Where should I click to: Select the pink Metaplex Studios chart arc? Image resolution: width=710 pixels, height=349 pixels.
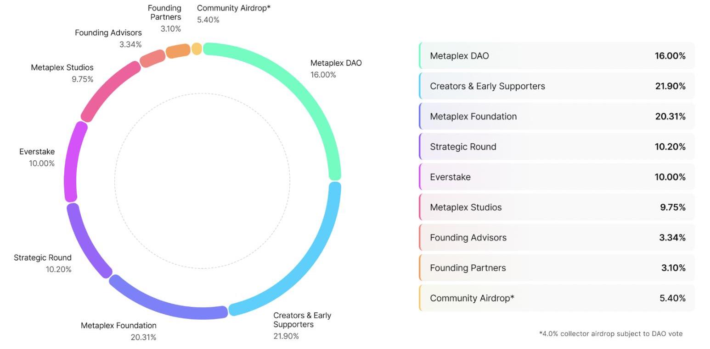click(x=108, y=89)
